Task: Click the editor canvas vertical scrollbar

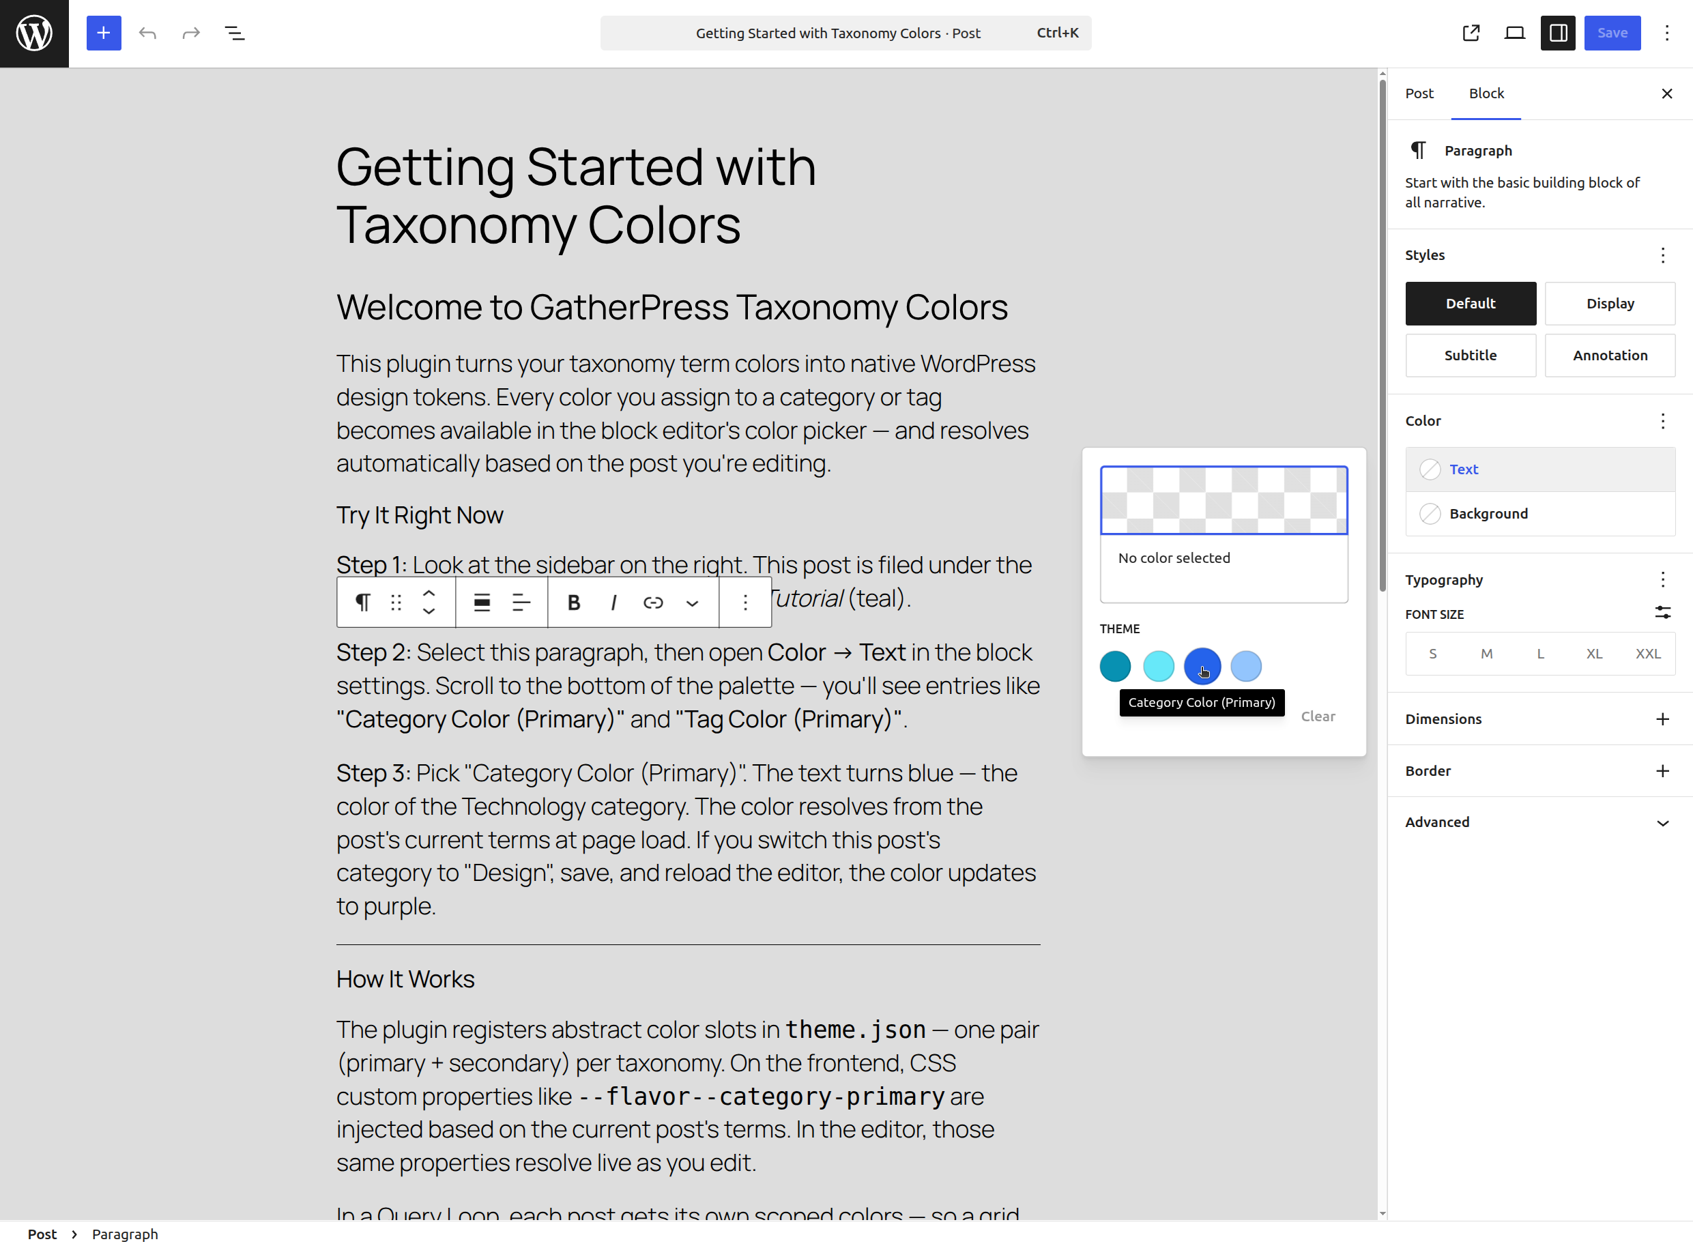Action: (x=1383, y=336)
